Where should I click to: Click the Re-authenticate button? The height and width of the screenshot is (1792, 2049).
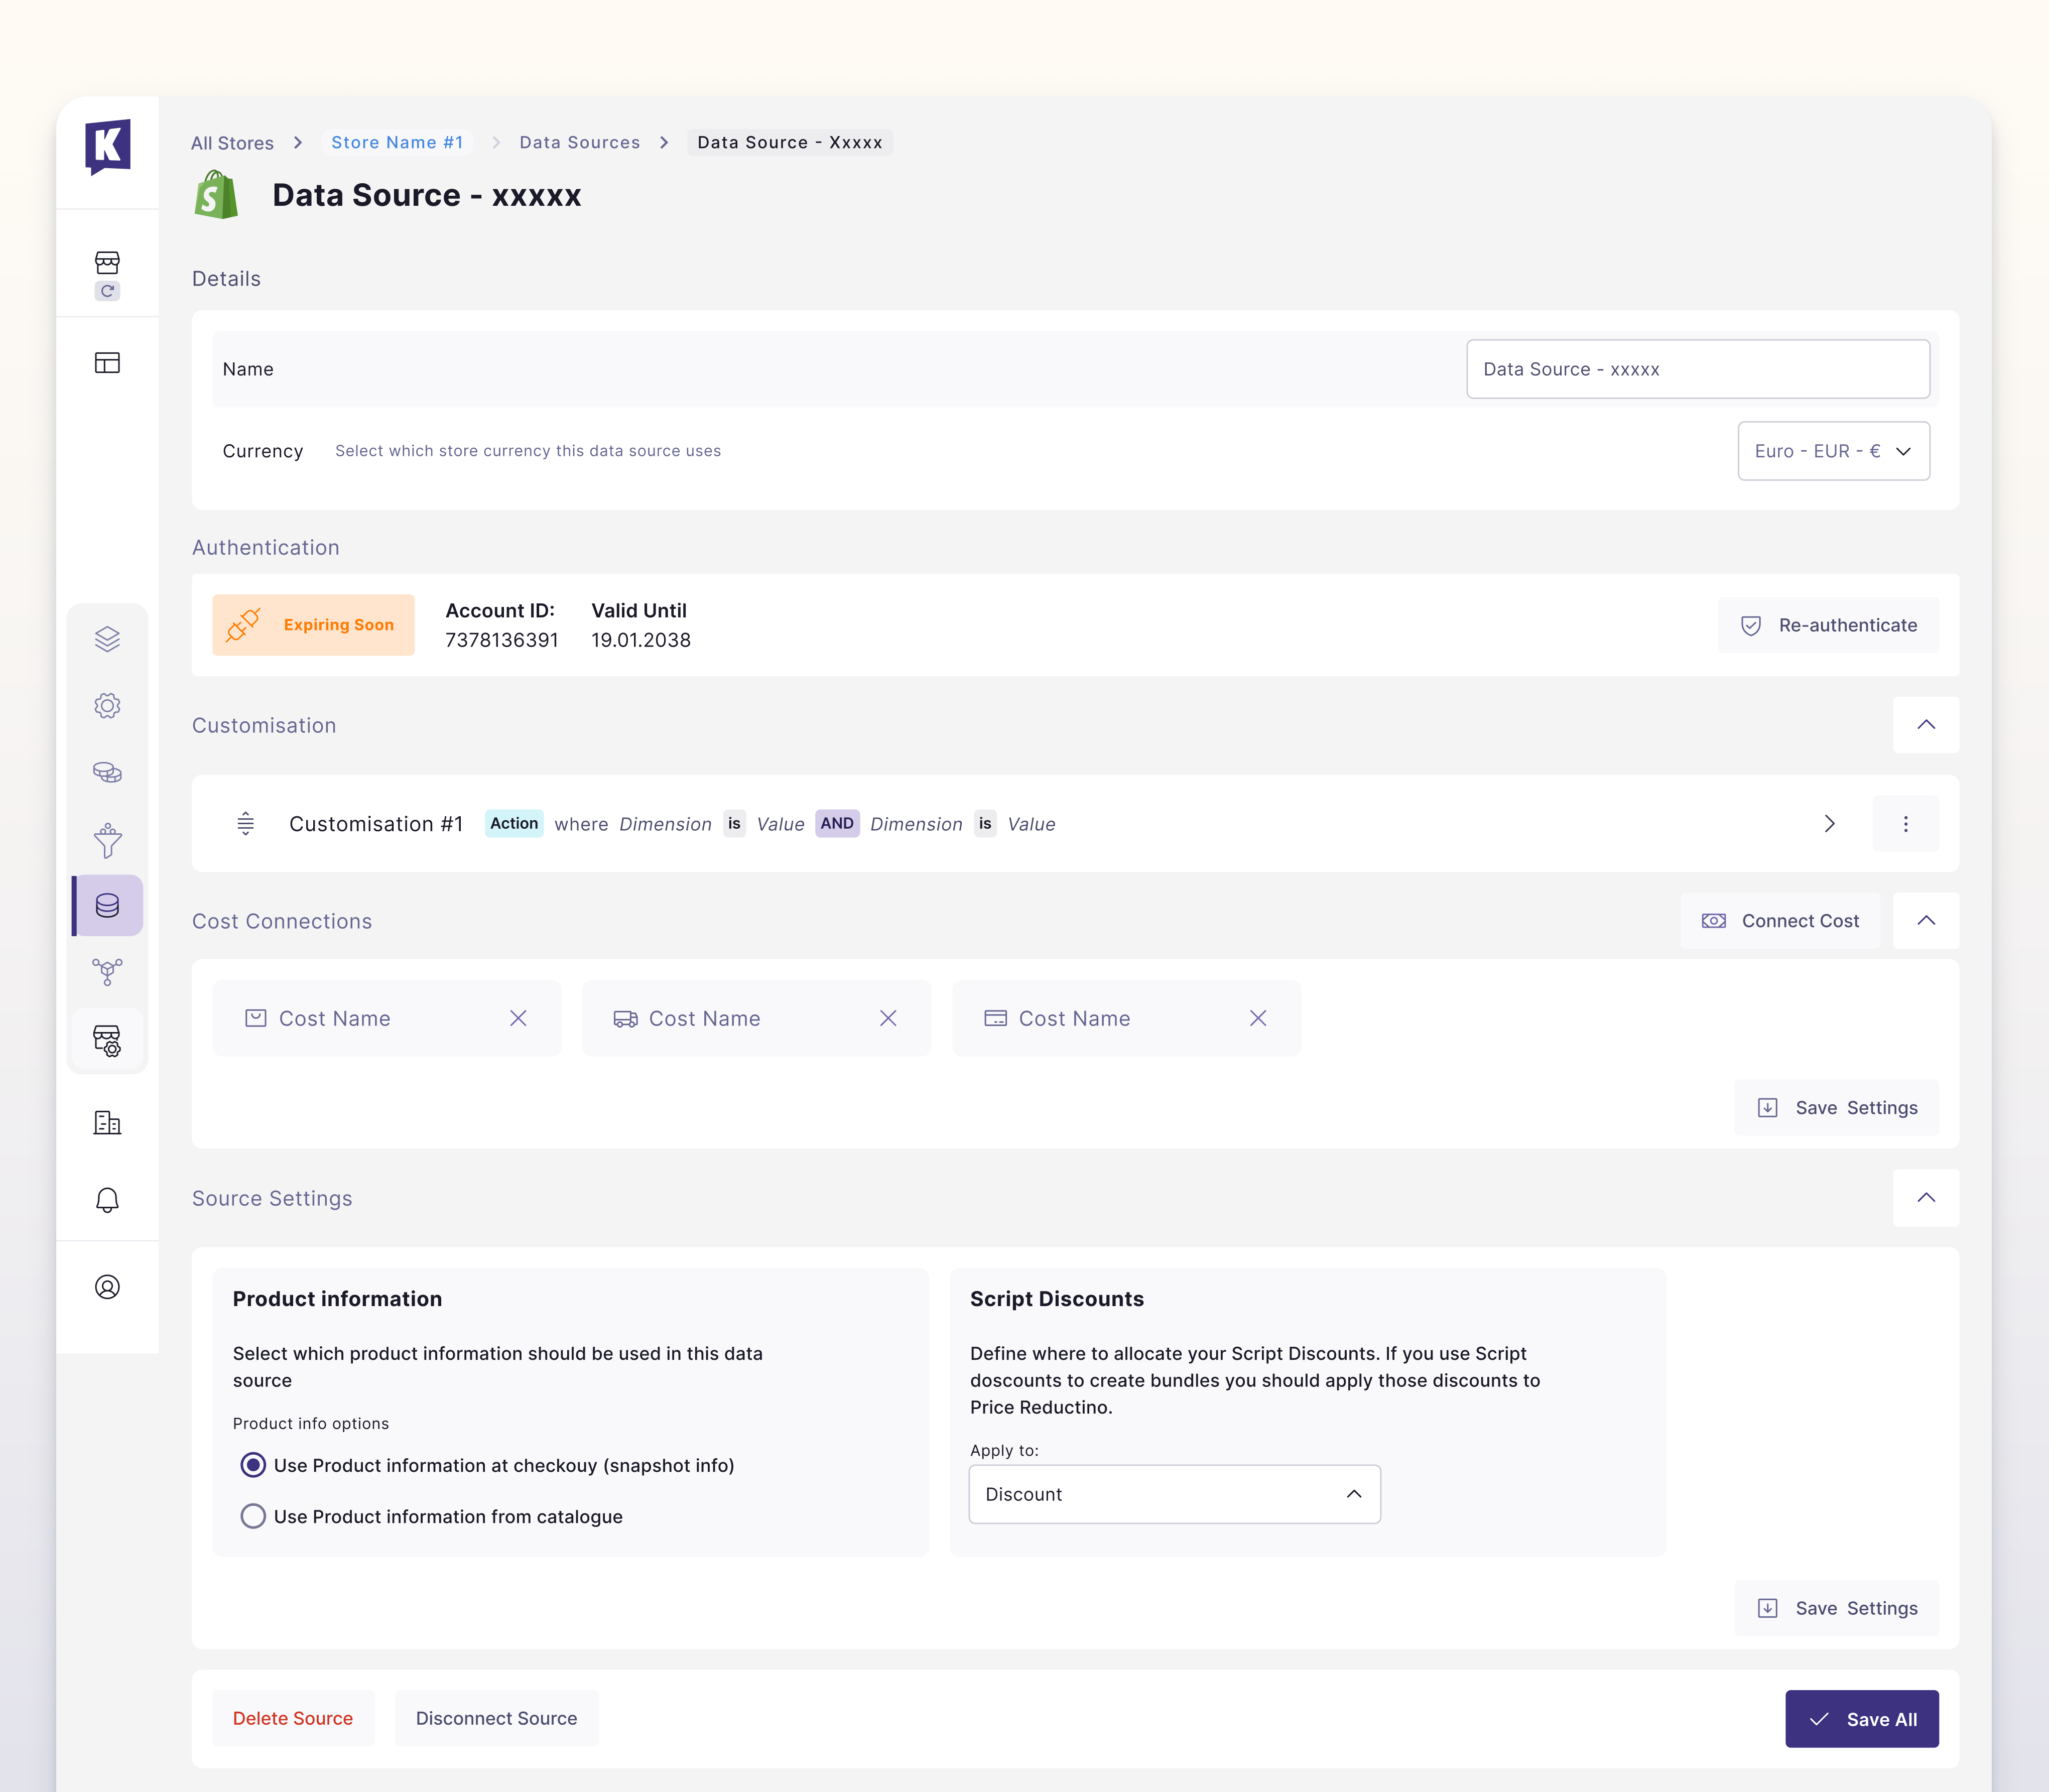1827,625
